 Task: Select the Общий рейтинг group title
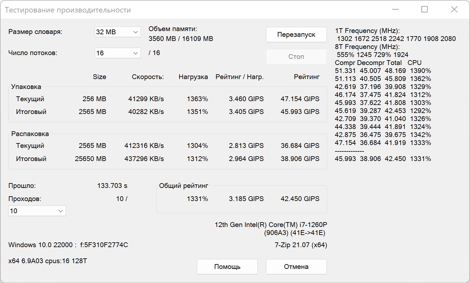[183, 186]
